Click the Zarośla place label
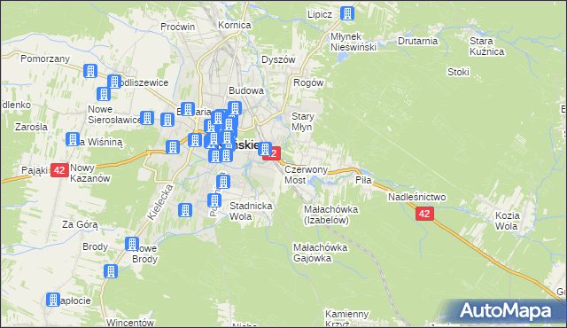The height and width of the screenshot is (328, 567). 31,127
